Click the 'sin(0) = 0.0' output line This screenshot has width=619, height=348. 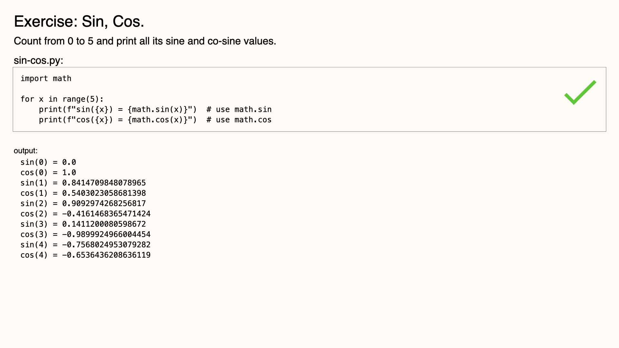[x=48, y=162]
